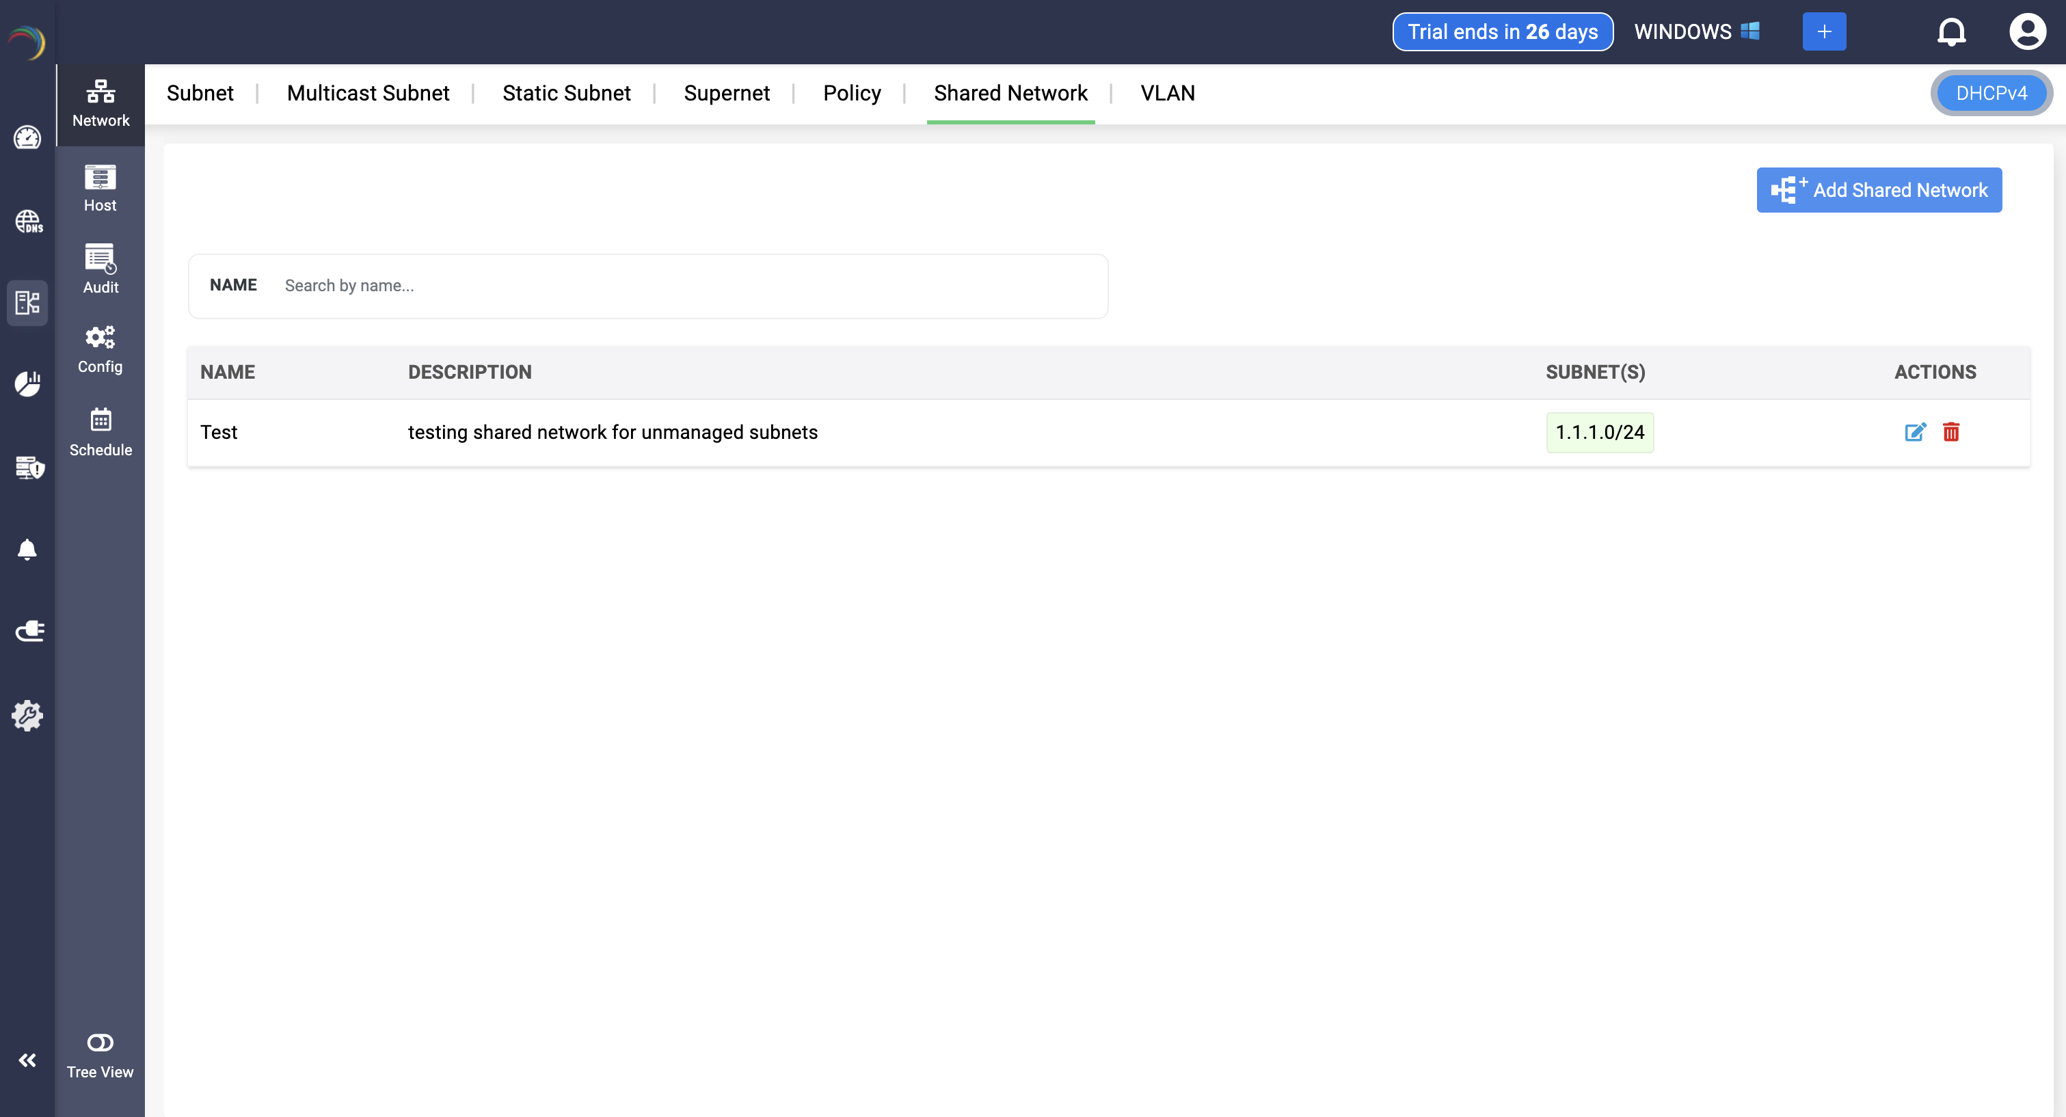Open the Audit section
This screenshot has height=1117, width=2066.
pos(100,269)
